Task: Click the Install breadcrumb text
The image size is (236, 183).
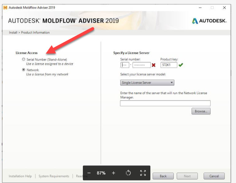Action: coord(13,32)
